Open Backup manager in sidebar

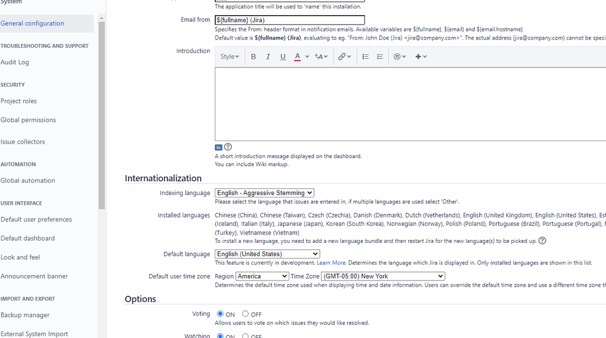25,315
